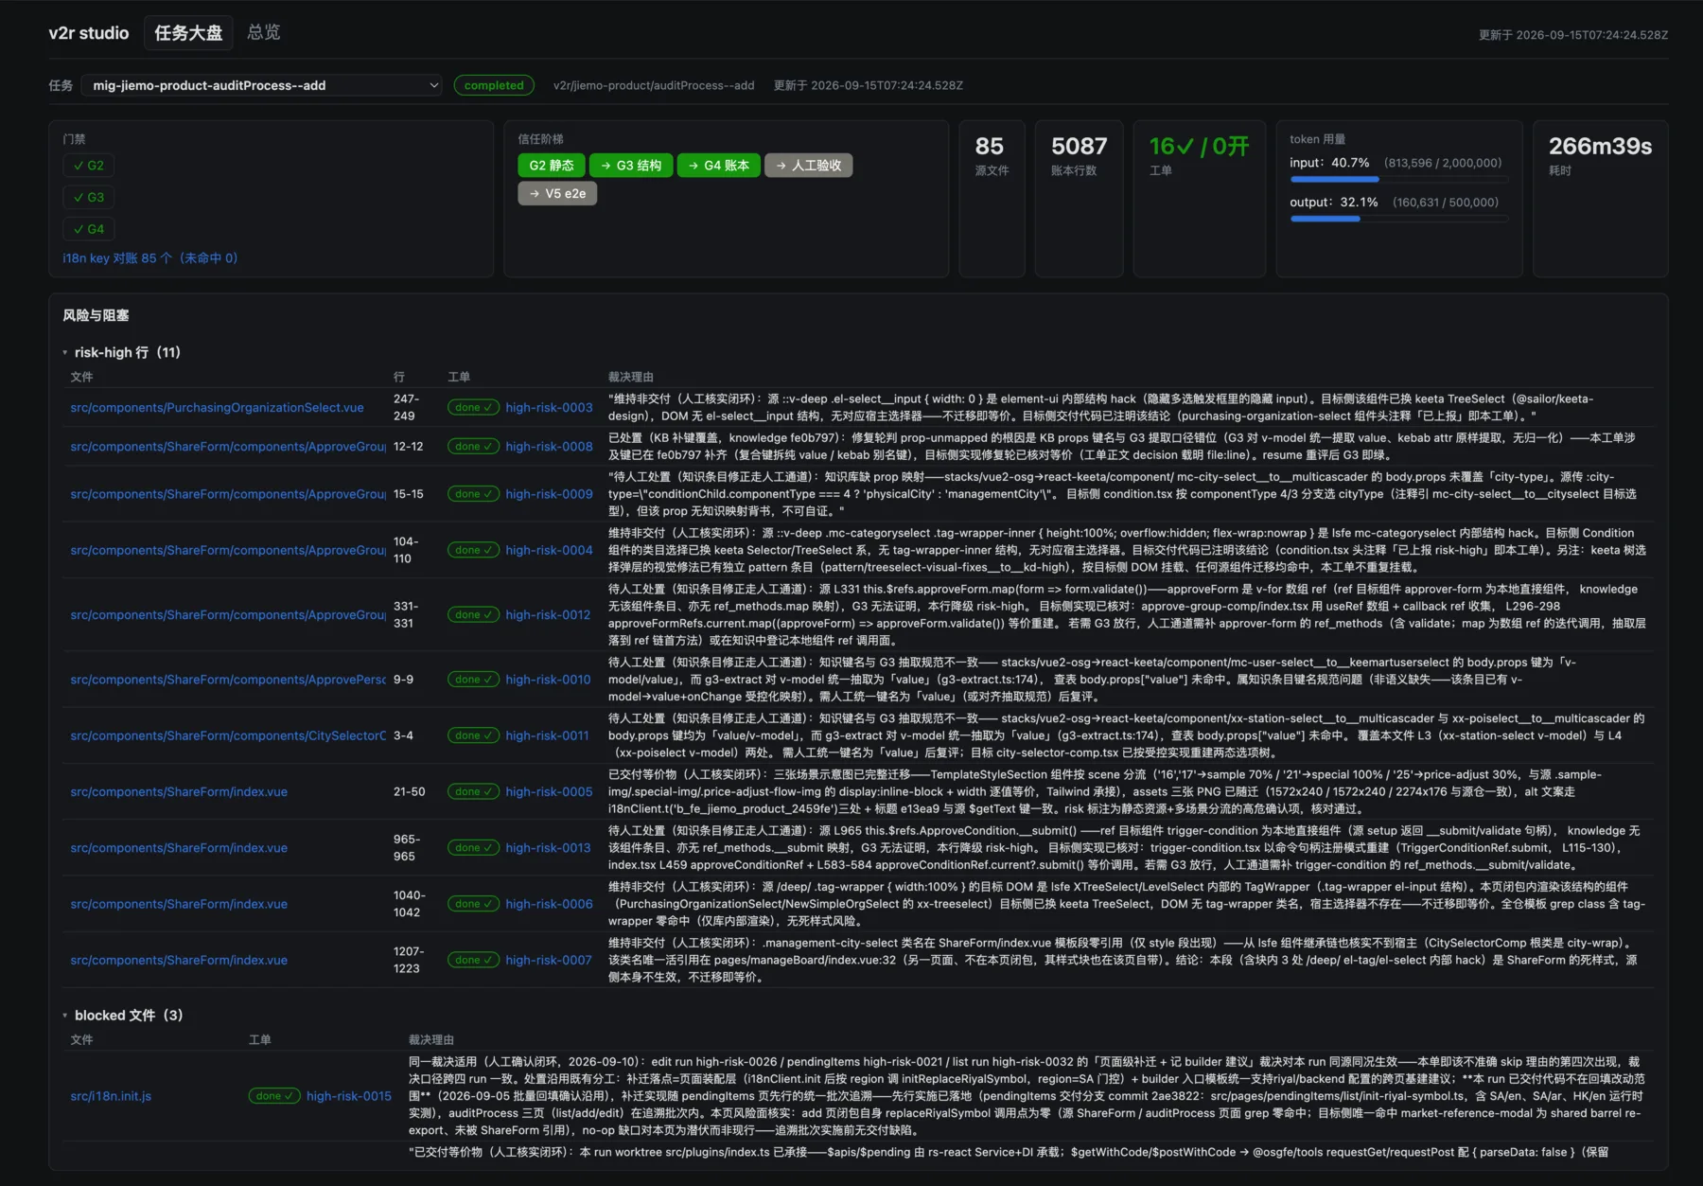The width and height of the screenshot is (1703, 1186).
Task: Click done badge beside high-risk-0006
Action: pos(473,904)
